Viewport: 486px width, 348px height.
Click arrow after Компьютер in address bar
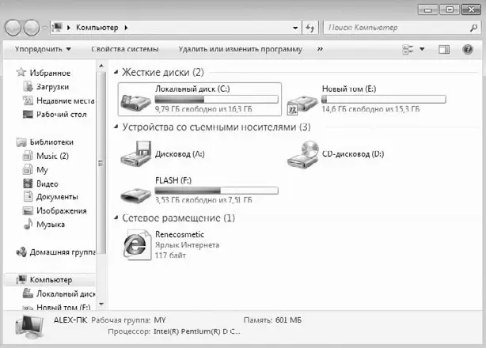pyautogui.click(x=126, y=28)
